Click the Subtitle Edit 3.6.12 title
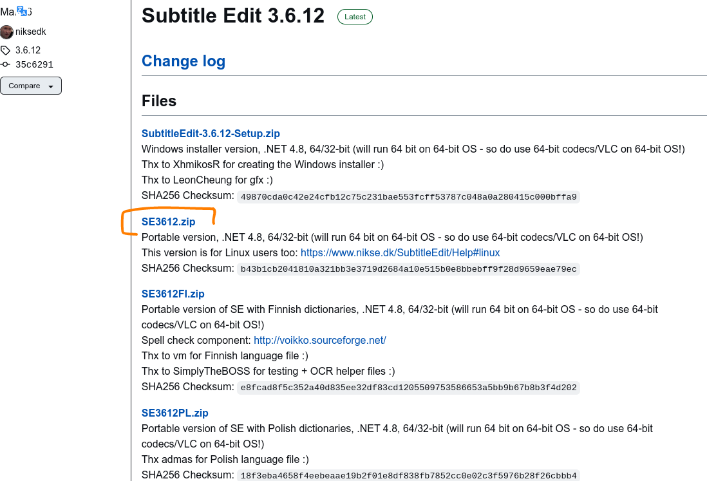The height and width of the screenshot is (481, 707). coord(233,15)
